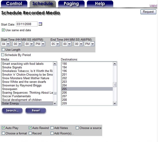Click Media list scroll up arrow
The image size is (158, 142).
pos(55,64)
